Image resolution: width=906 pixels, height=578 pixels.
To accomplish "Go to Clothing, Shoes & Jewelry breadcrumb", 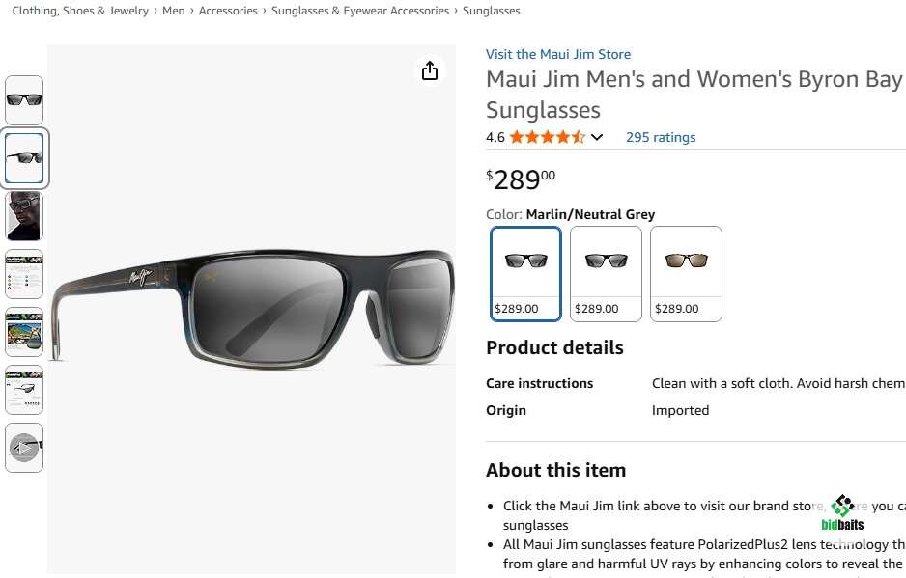I will point(80,11).
